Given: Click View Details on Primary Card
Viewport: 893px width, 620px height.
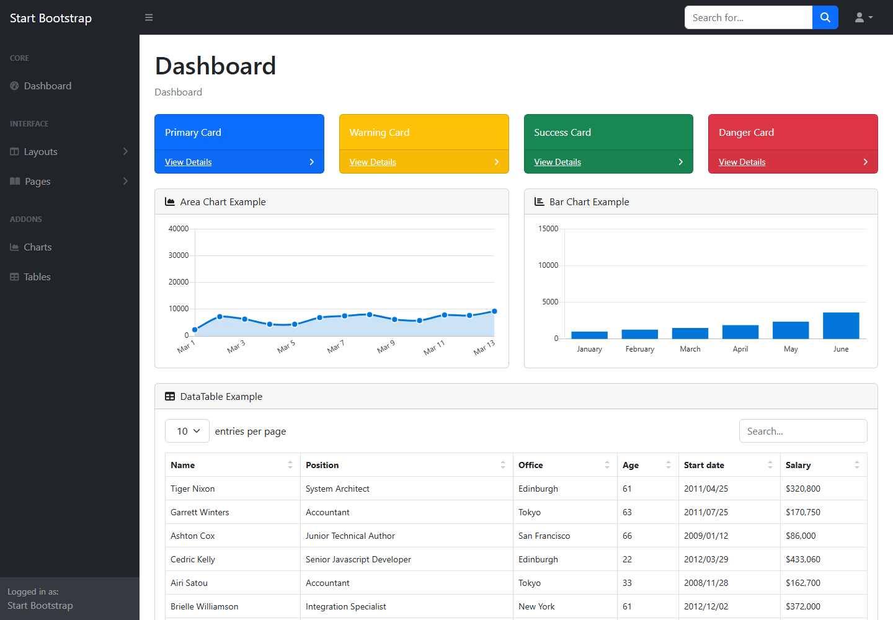Looking at the screenshot, I should click(189, 162).
